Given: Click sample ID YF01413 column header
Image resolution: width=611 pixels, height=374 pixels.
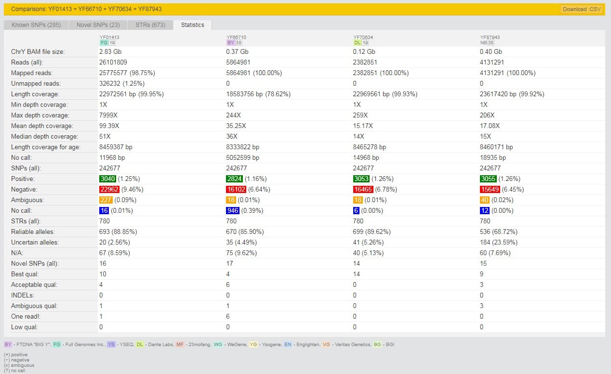Looking at the screenshot, I should click(x=109, y=37).
